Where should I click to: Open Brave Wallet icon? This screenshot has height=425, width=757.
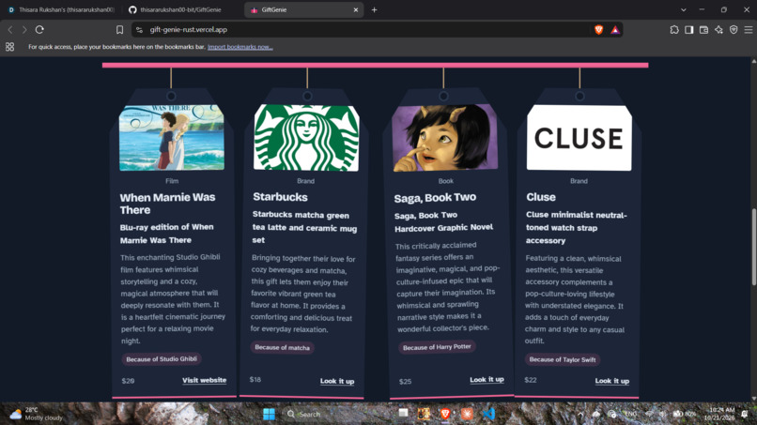(703, 30)
